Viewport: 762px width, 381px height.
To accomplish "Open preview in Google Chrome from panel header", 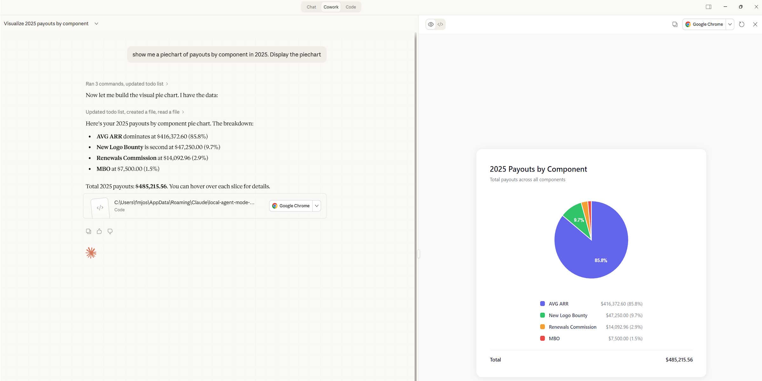I will coord(704,24).
